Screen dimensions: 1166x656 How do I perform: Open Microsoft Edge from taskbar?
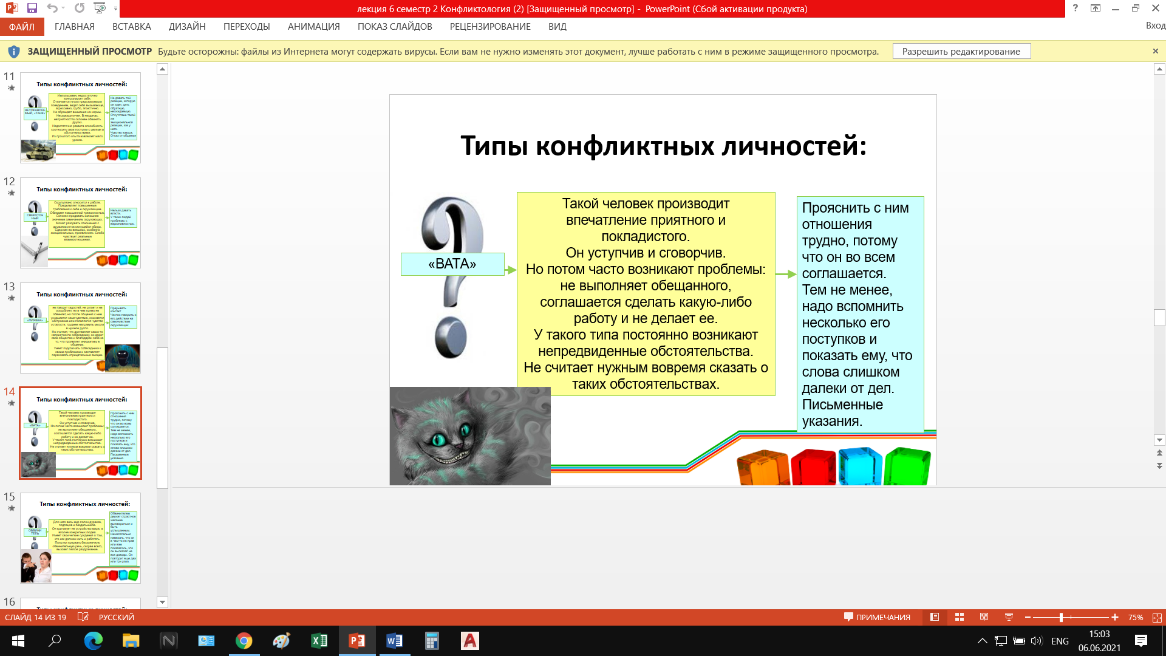tap(93, 641)
